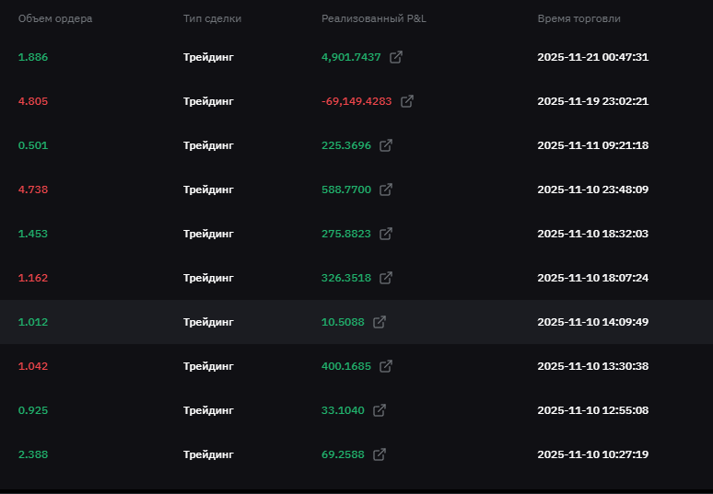The width and height of the screenshot is (713, 494).
Task: Open share icon next to 10.5088 P&L
Action: point(380,322)
